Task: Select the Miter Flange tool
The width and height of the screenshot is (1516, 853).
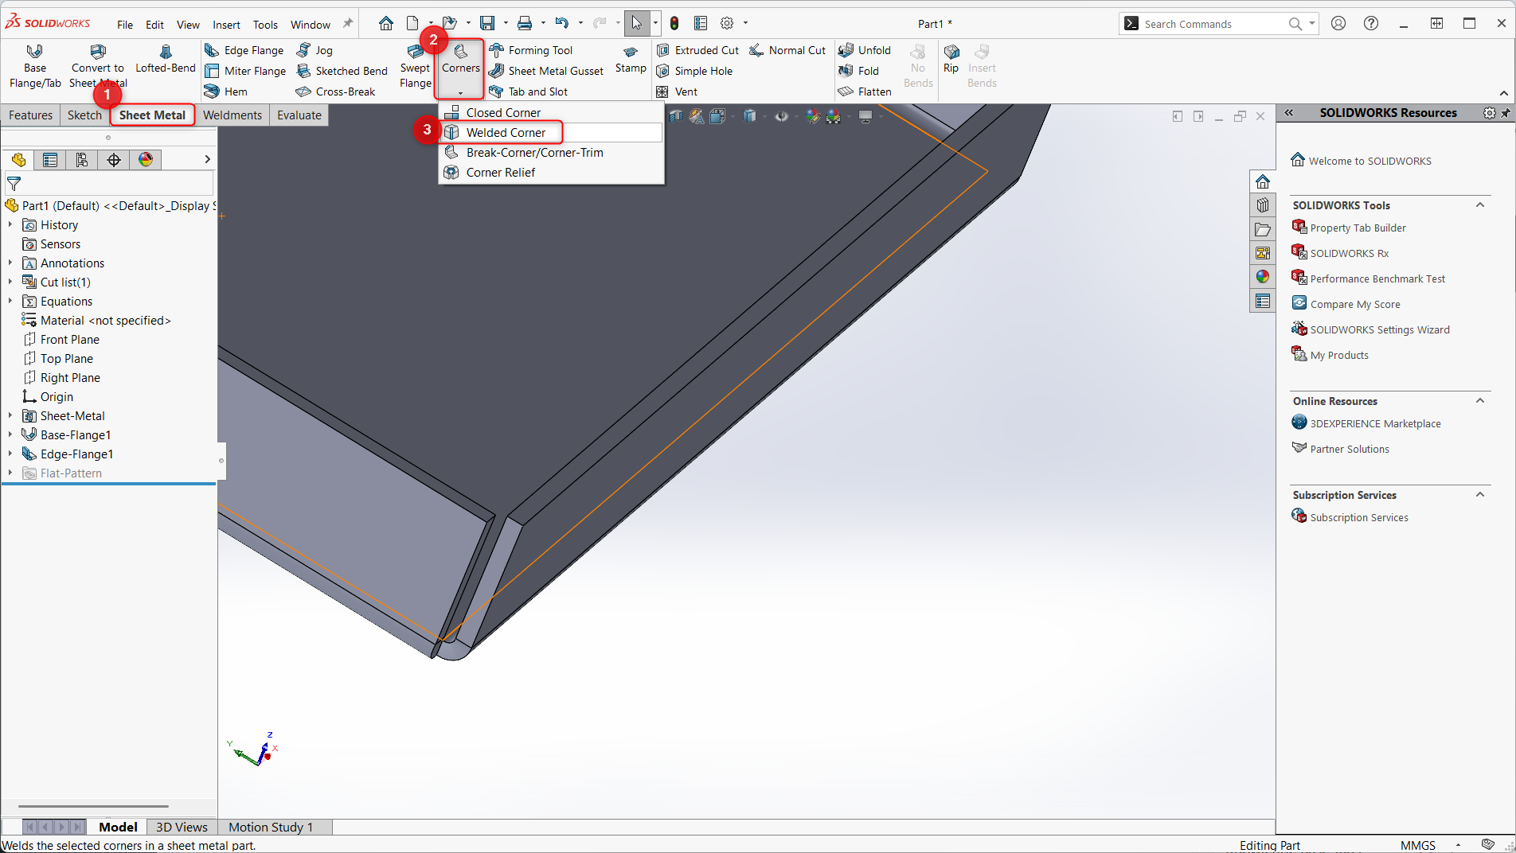Action: point(245,71)
